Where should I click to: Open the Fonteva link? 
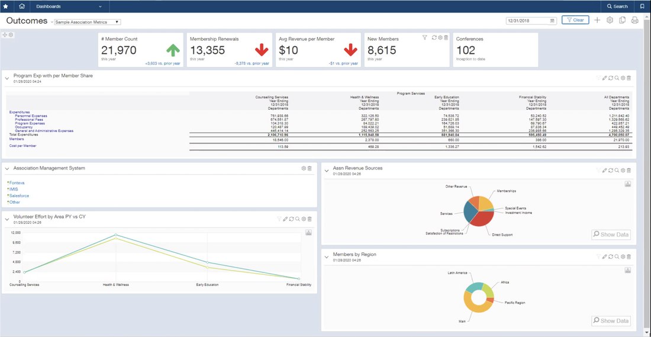click(x=16, y=182)
